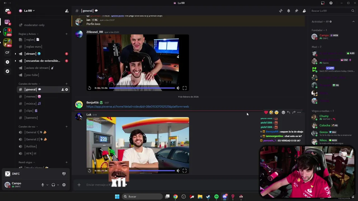
Task: Fullscreen Luk's gas station video
Action: point(185,171)
